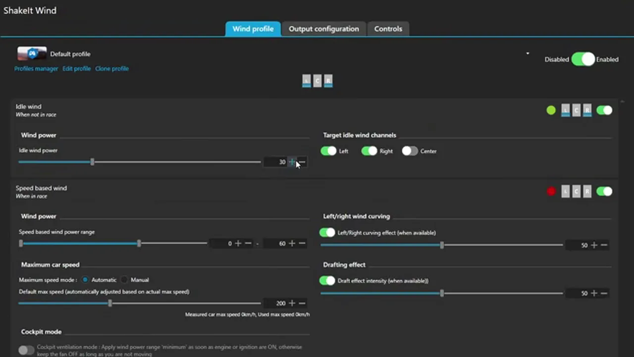Click the R channel icon in Speed based wind header
Screen dimensions: 634x357
pos(587,191)
